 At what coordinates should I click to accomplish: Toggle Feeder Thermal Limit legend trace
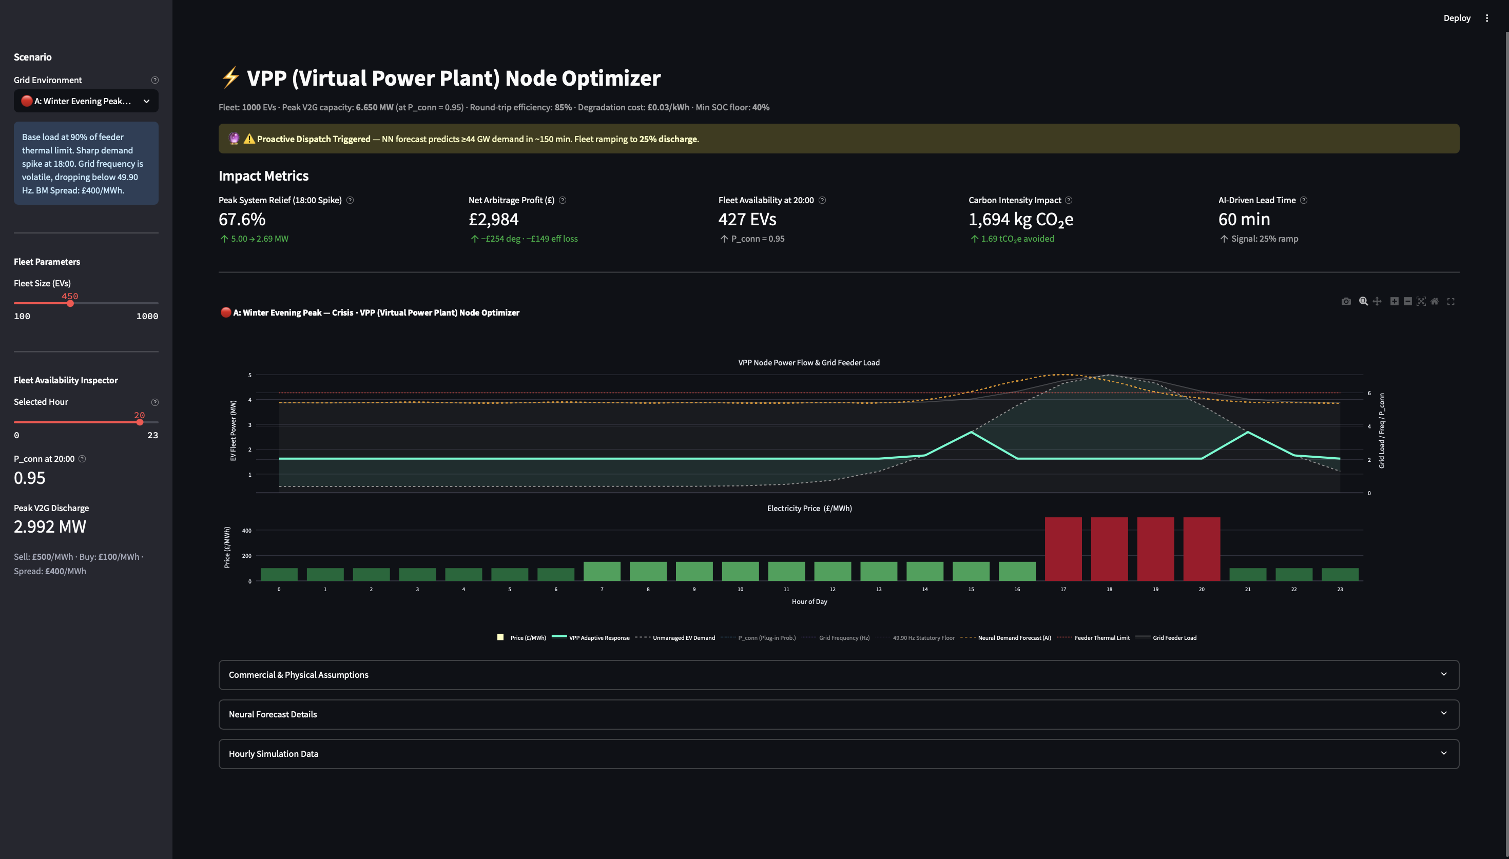[x=1094, y=638]
